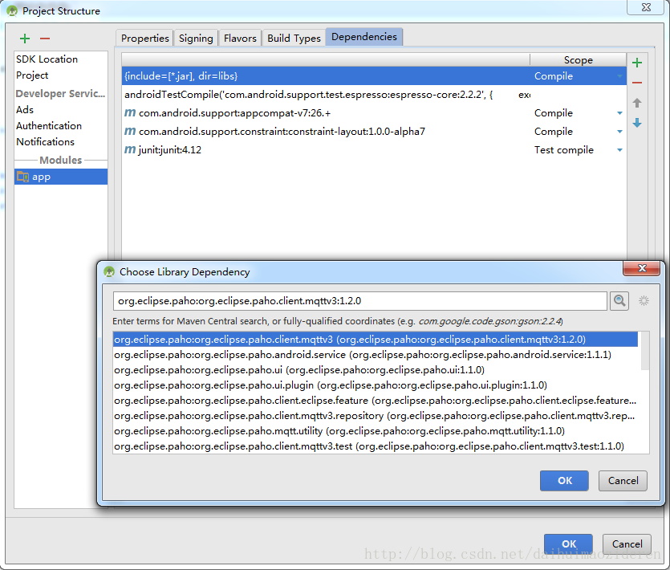Screen dimensions: 670x570
Task: Click the Maven icon next to appcompat-v7
Action: [x=130, y=113]
